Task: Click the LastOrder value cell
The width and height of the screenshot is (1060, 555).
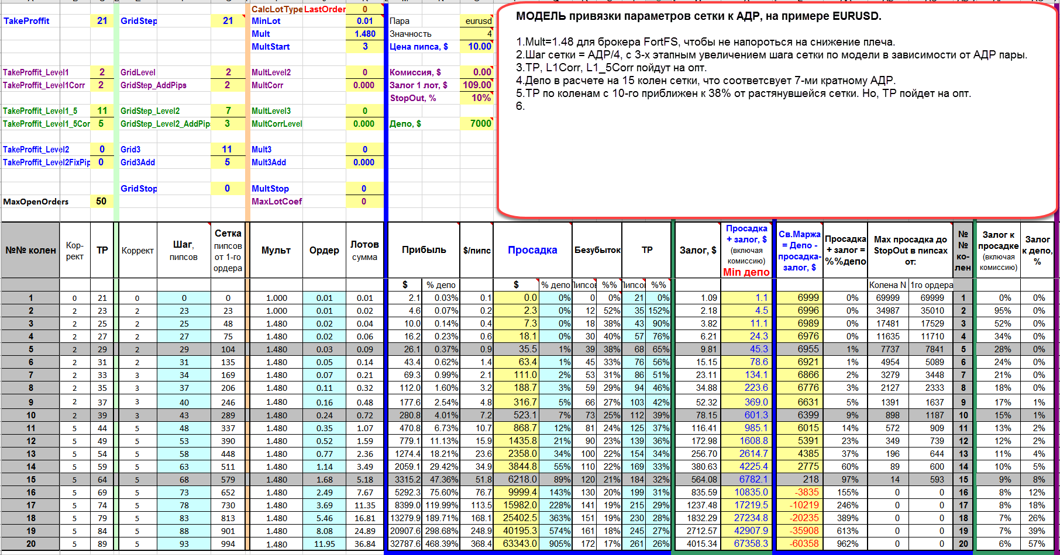Action: click(x=365, y=9)
